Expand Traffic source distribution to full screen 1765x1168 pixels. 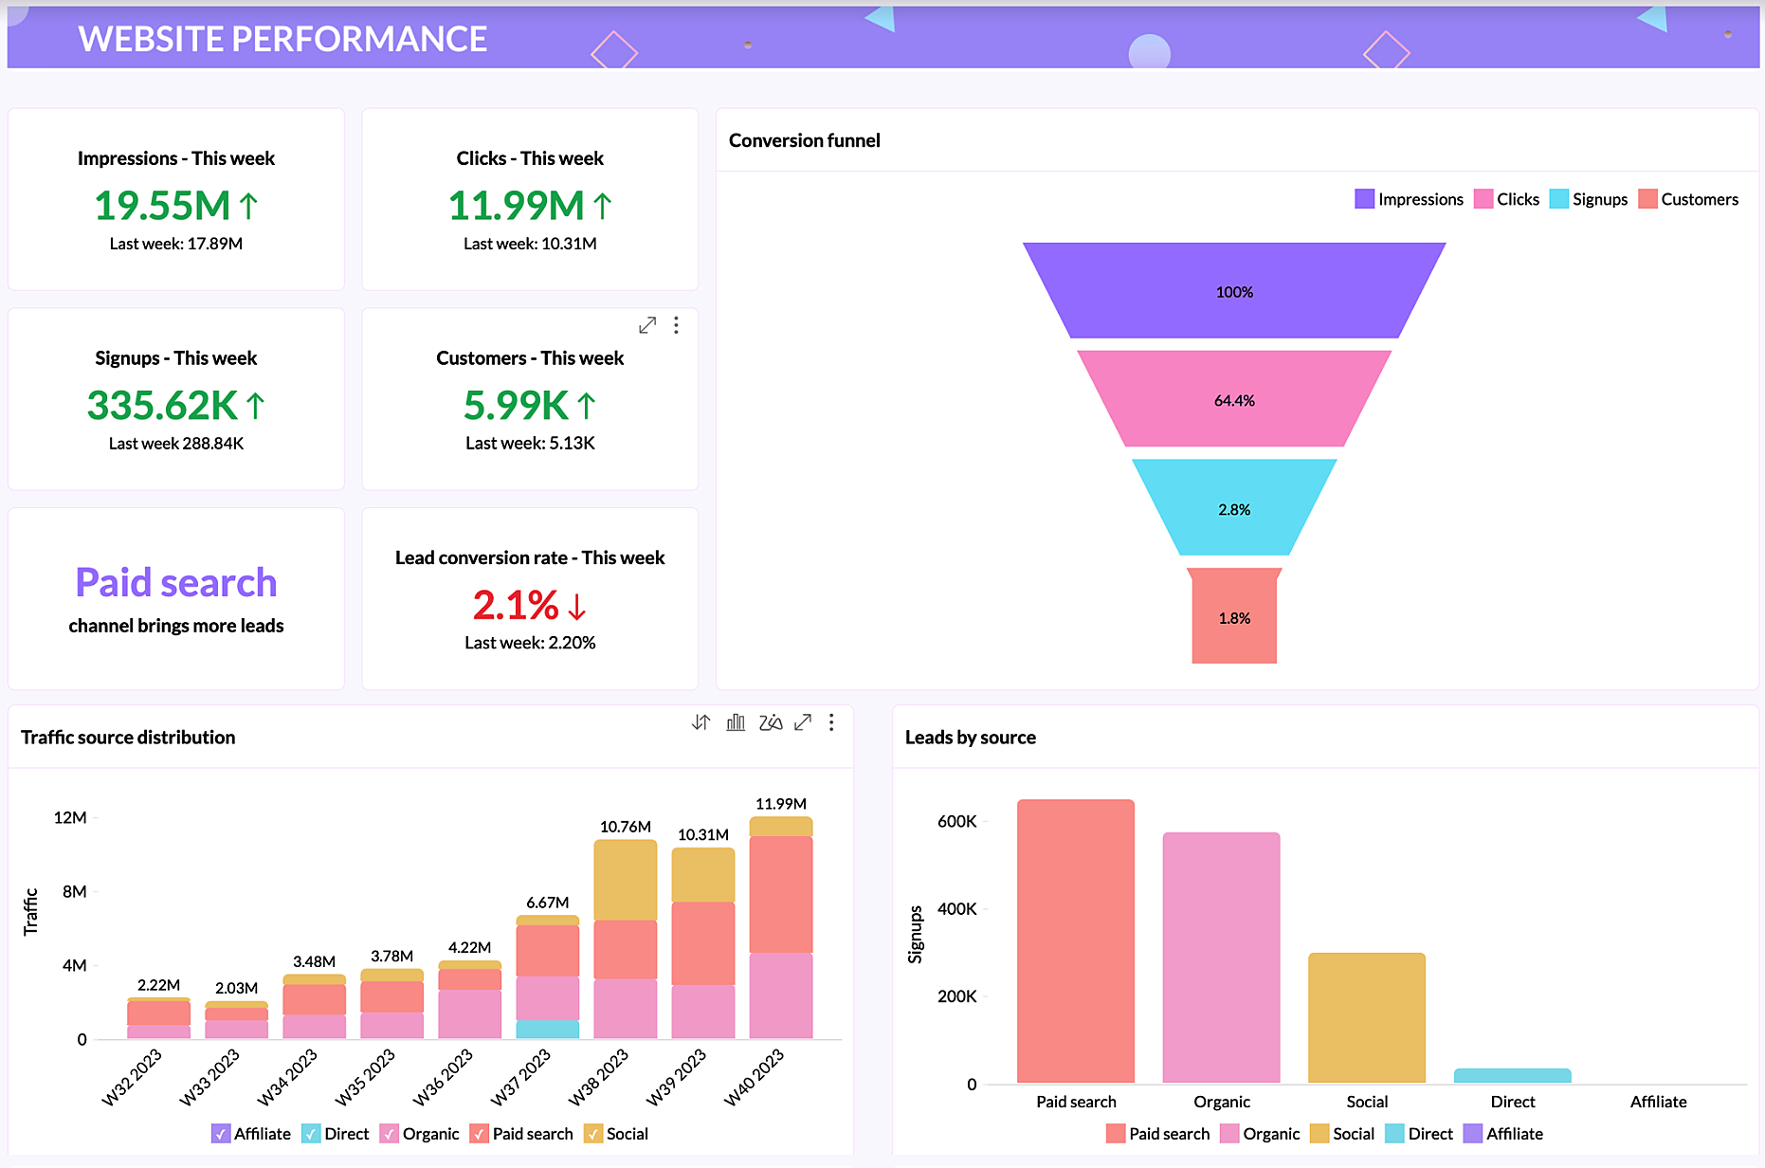[x=803, y=722]
